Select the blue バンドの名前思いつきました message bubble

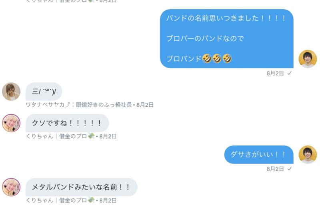227,38
